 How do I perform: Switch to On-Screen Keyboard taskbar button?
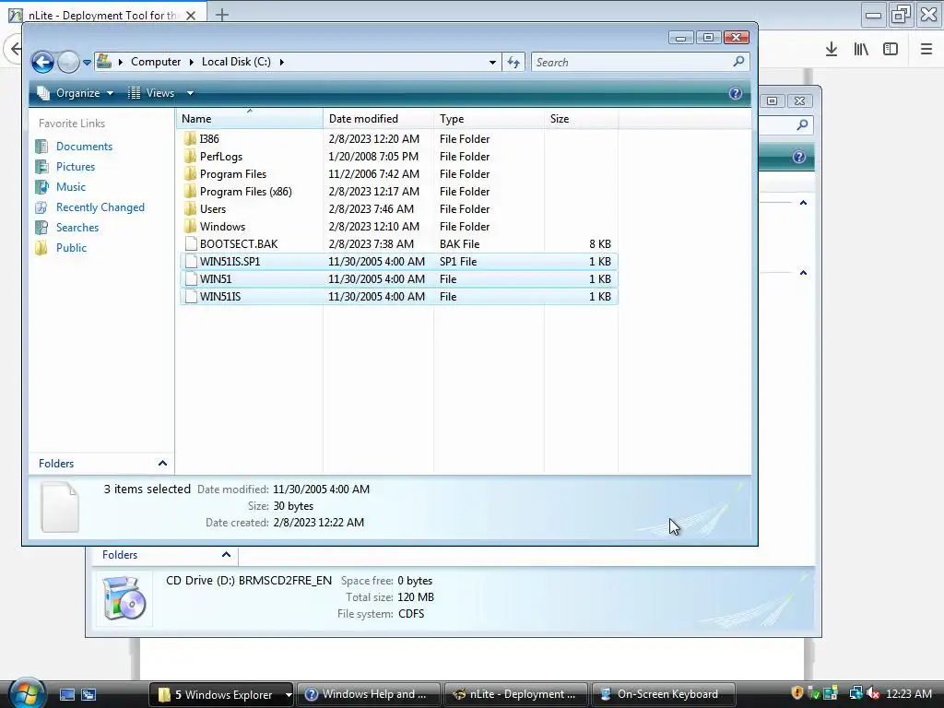pos(663,695)
